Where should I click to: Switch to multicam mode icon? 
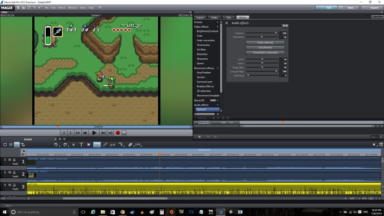pyautogui.click(x=23, y=145)
